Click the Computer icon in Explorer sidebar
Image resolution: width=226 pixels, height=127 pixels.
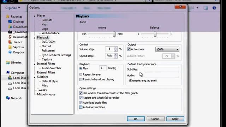[8, 73]
